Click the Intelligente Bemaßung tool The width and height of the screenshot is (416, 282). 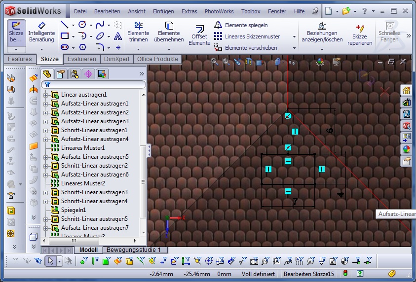point(41,33)
